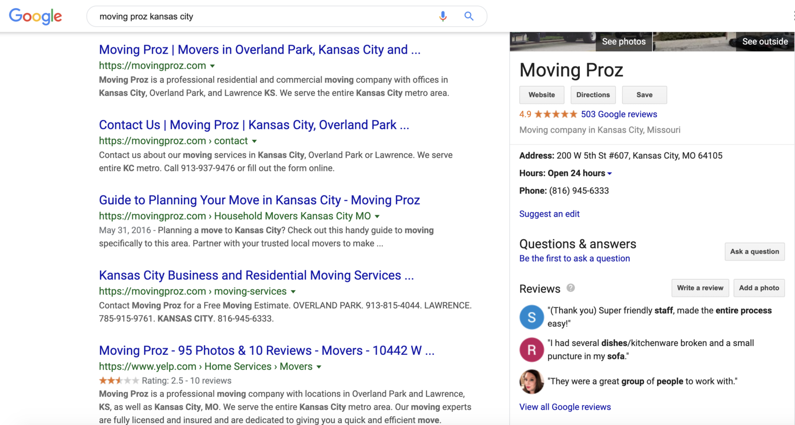Click the Reviews help question mark icon

pyautogui.click(x=571, y=288)
